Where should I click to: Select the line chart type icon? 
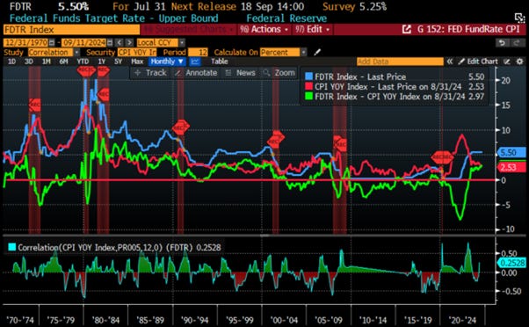195,62
